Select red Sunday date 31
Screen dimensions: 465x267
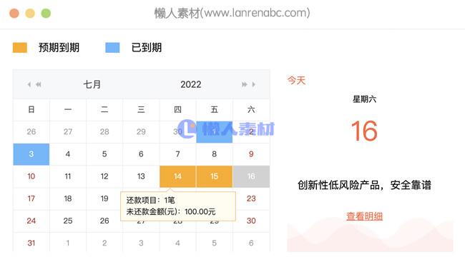click(31, 243)
